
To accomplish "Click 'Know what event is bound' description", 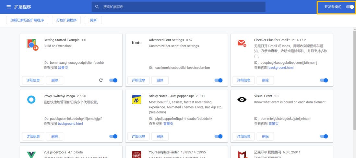I will pos(290,102).
